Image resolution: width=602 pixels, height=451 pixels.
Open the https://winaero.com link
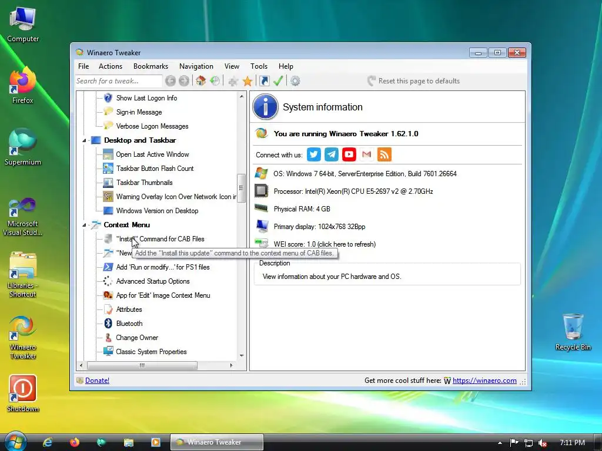[x=484, y=381]
